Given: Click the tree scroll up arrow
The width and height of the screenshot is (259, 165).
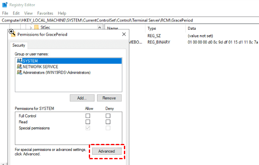Looking at the screenshot, I should [x=100, y=27].
